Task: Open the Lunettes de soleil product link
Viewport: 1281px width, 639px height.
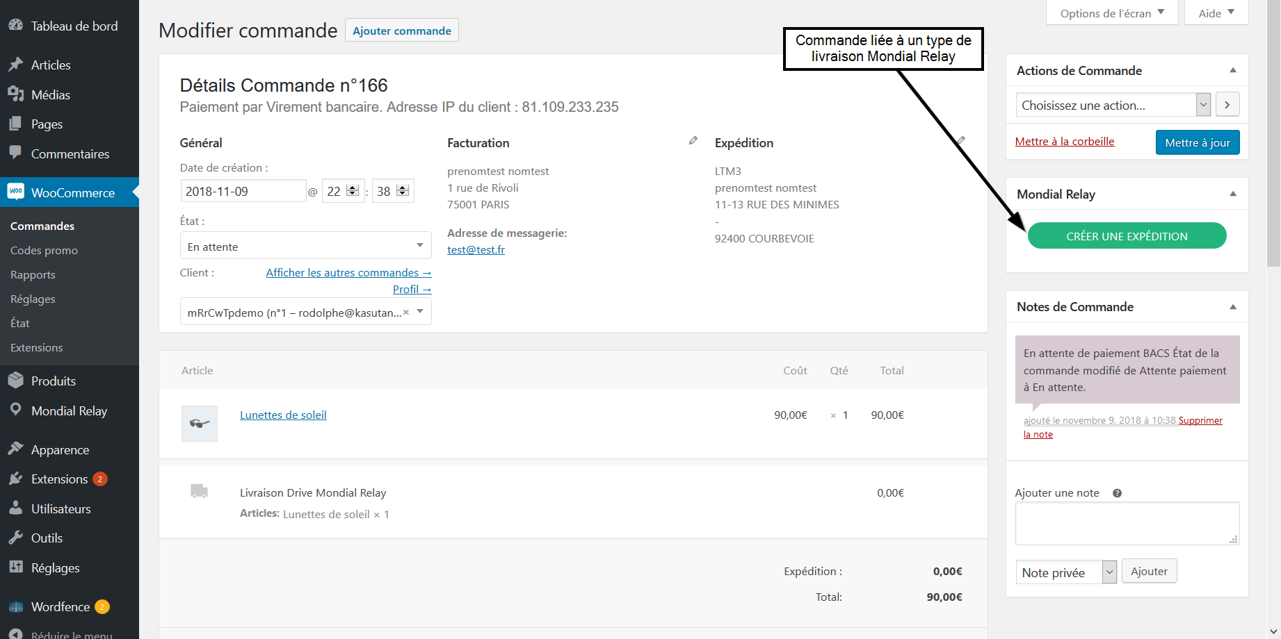Action: coord(283,415)
